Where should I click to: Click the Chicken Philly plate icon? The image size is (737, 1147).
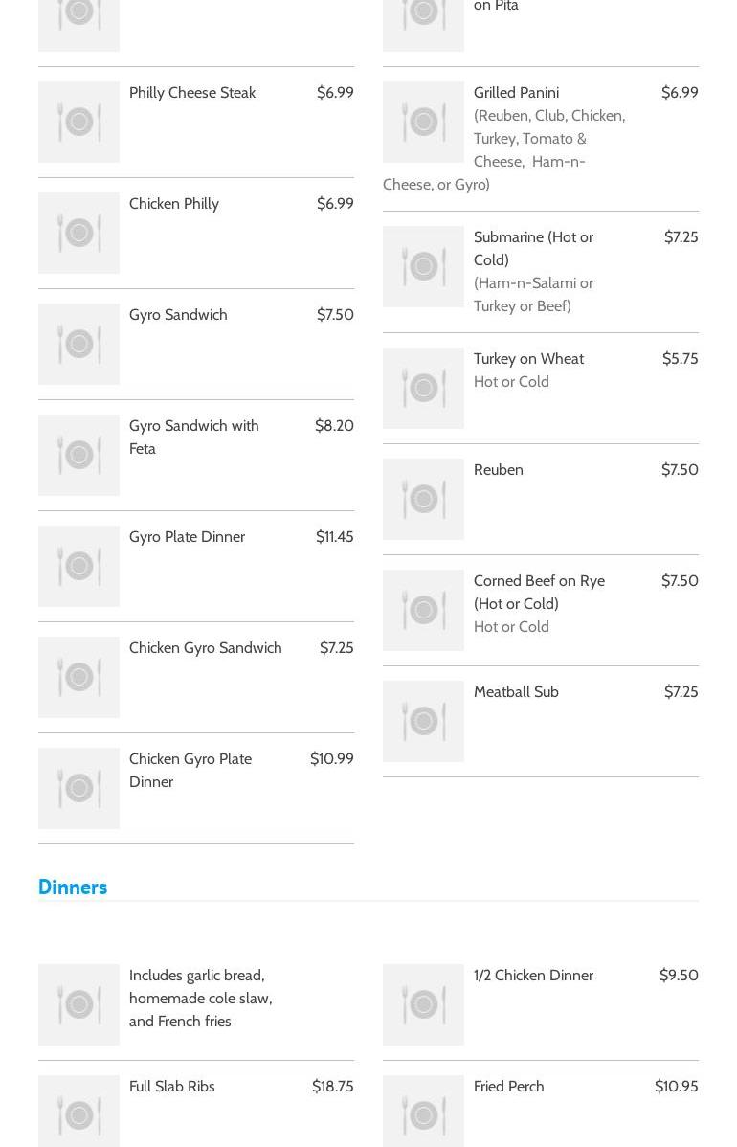click(78, 233)
